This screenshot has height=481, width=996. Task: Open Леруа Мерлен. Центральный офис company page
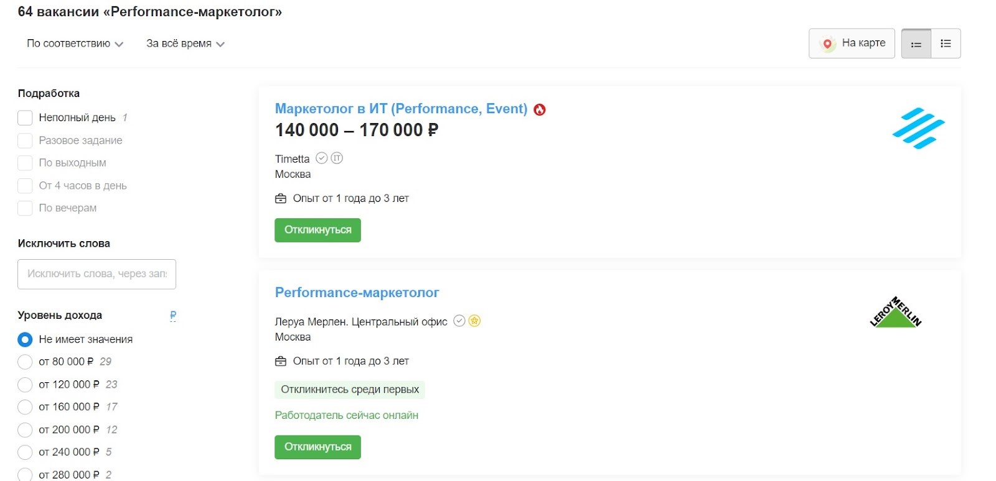click(361, 322)
